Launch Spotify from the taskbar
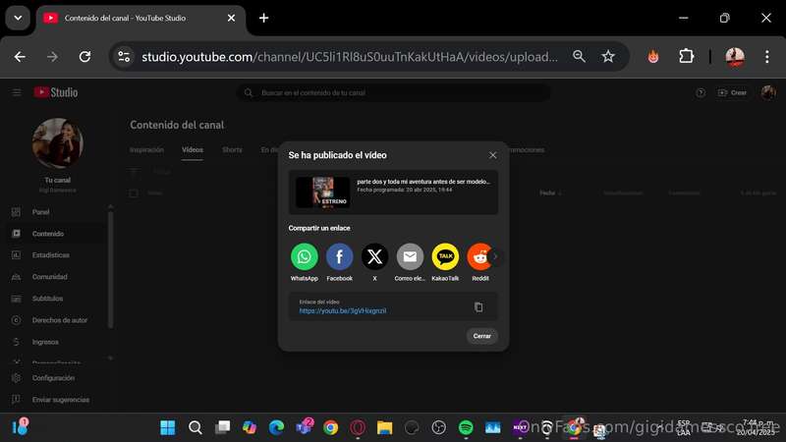Screen dimensions: 786x442 pyautogui.click(x=466, y=427)
